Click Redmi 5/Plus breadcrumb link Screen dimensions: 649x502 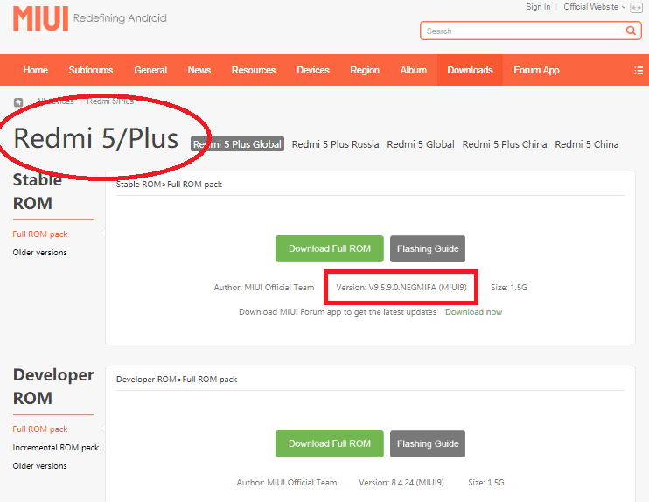[110, 101]
